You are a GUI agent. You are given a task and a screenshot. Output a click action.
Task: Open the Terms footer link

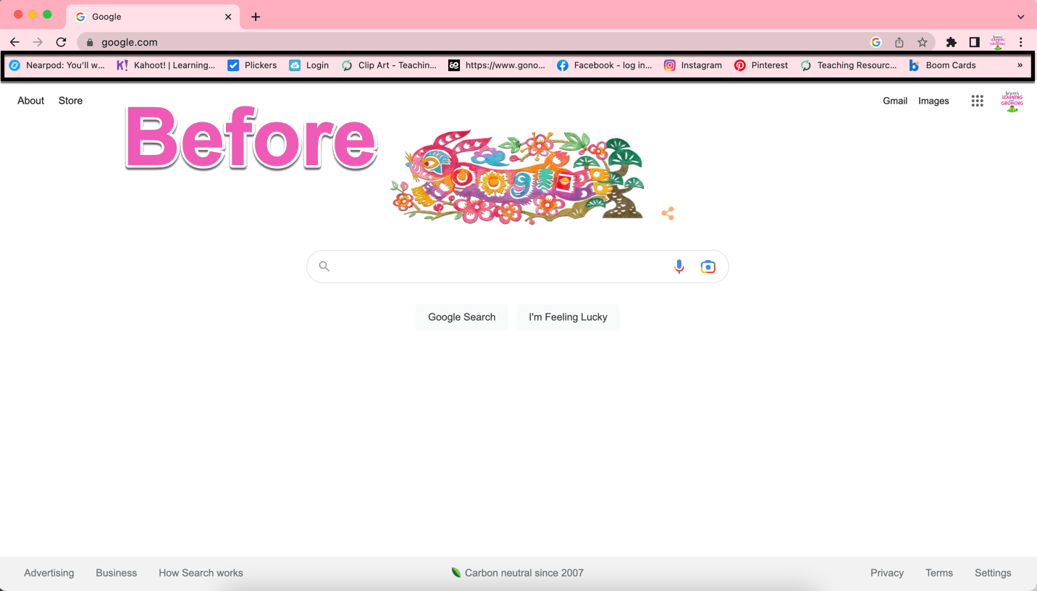point(939,573)
